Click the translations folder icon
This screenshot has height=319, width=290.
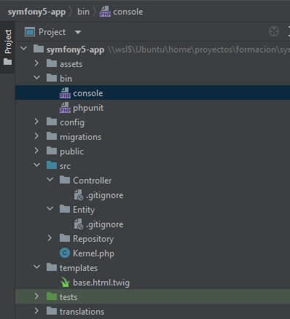click(x=52, y=311)
